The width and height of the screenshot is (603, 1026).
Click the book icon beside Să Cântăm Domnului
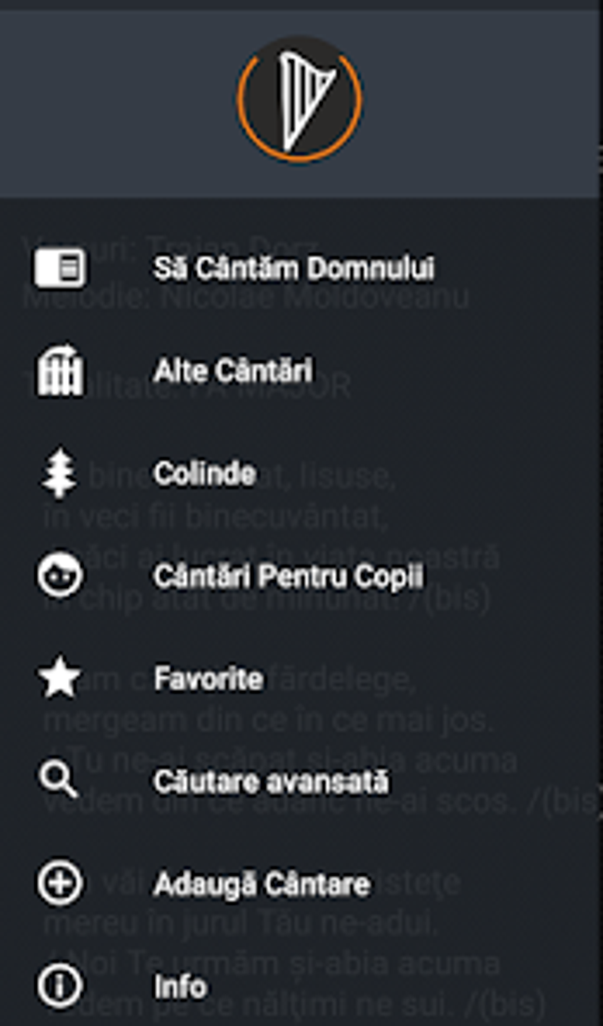pos(59,267)
